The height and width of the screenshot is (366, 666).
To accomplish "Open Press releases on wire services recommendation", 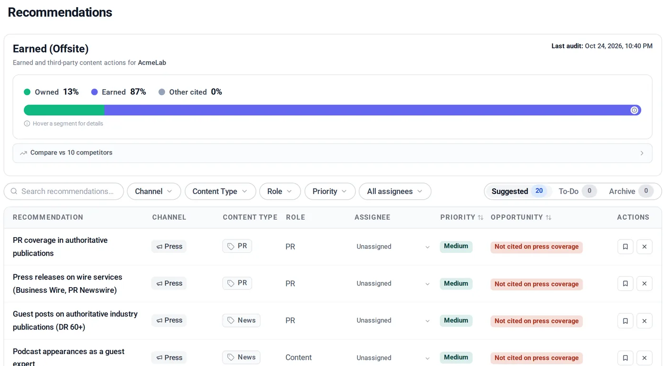I will pyautogui.click(x=68, y=284).
